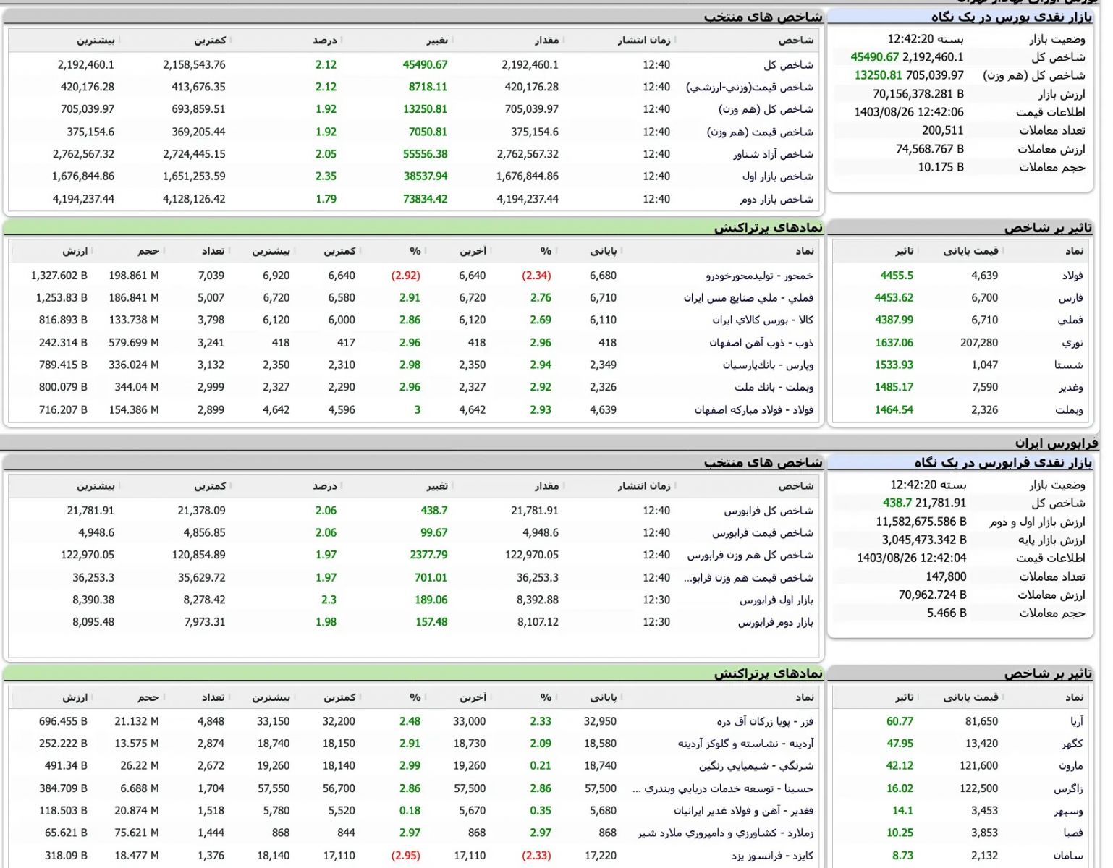This screenshot has width=1113, height=868.
Task: Click the 696.455 B value for فزر
Action: tap(63, 721)
